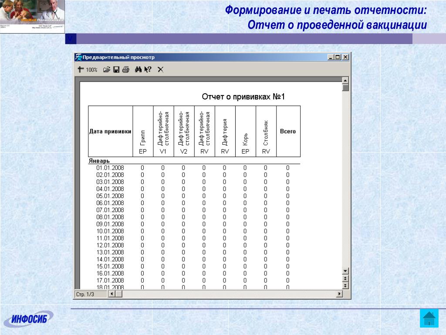Click the polyclinic thumbnail image at top left

[x=32, y=16]
